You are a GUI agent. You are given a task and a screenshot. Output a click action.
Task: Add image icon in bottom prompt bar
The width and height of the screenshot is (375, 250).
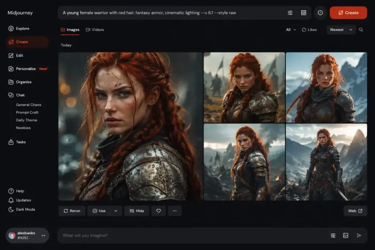[x=346, y=235]
